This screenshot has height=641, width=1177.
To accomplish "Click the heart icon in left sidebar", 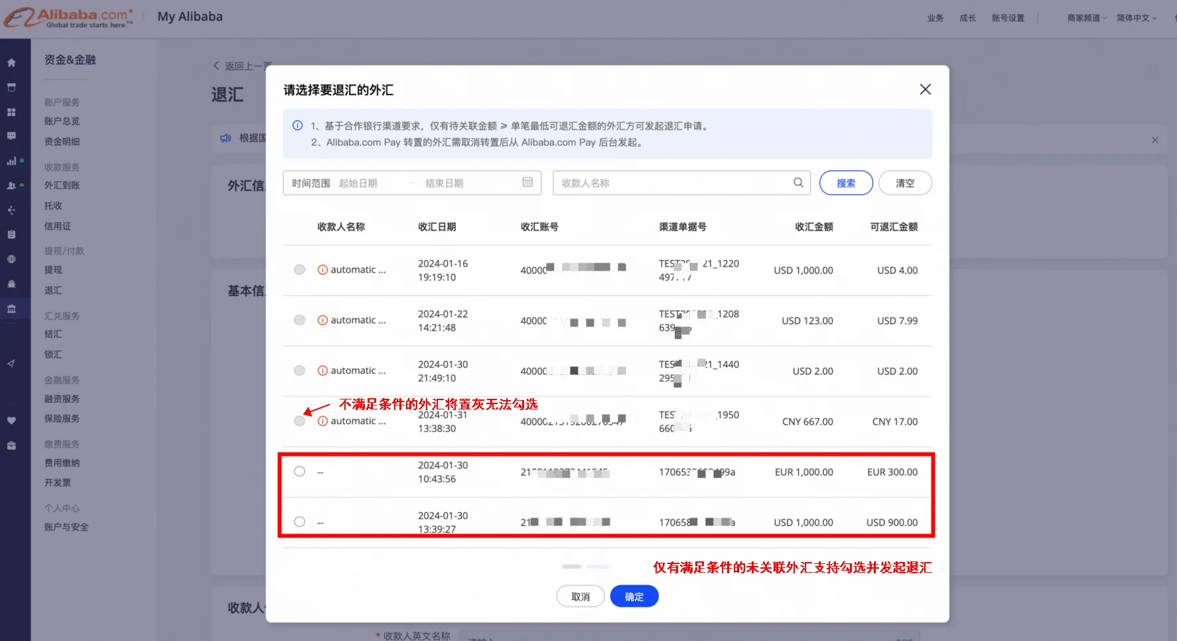I will (x=11, y=420).
